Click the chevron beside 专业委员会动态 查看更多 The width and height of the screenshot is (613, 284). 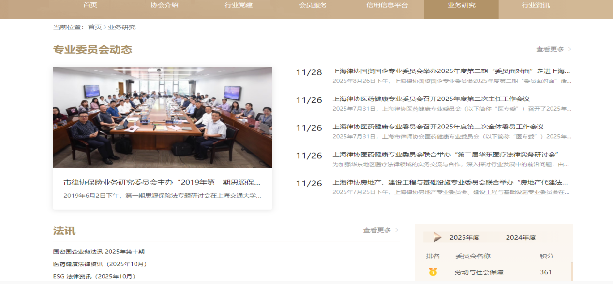570,49
